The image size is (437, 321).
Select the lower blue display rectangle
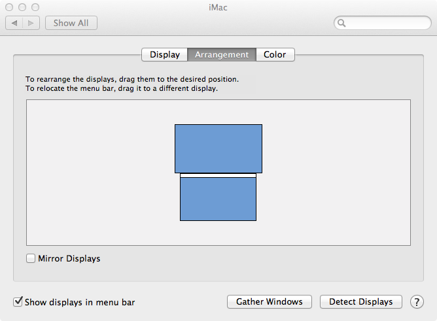tap(218, 199)
